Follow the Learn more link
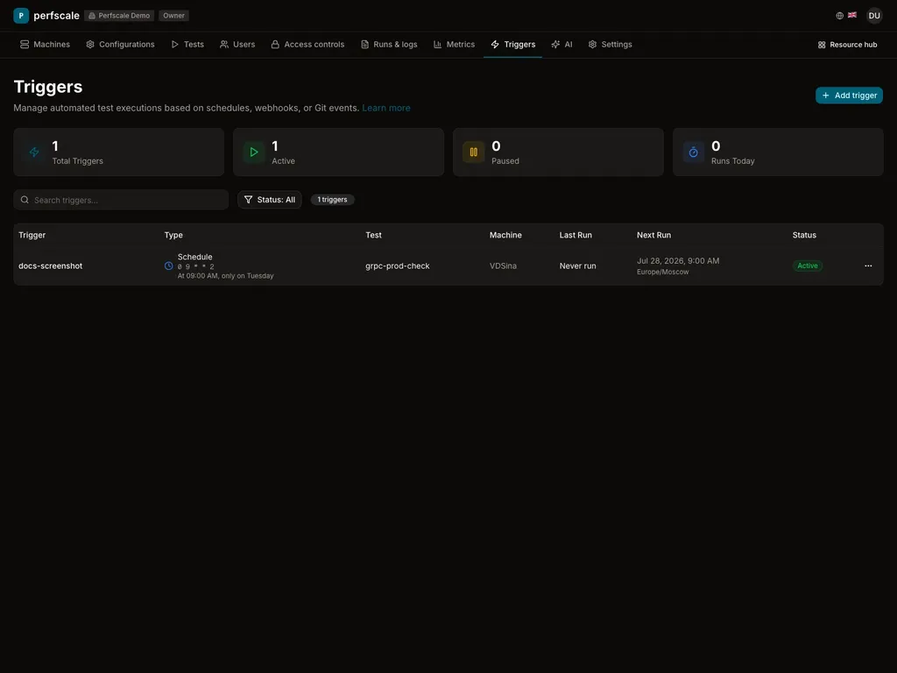This screenshot has height=673, width=897. coord(386,108)
